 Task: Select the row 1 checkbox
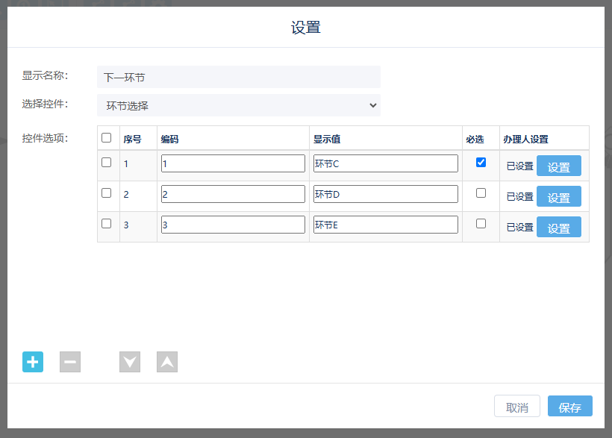107,163
